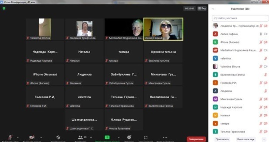269x142 pixels.
Task: Click the Найти участника search field
Action: 240,18
